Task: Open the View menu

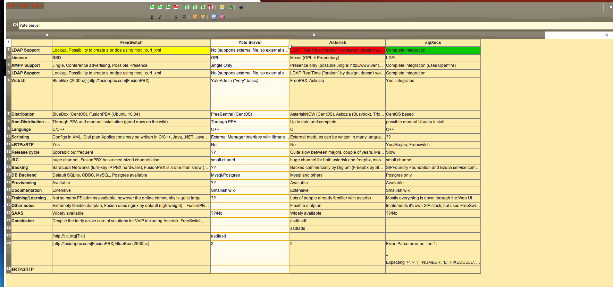Action: pos(24,6)
